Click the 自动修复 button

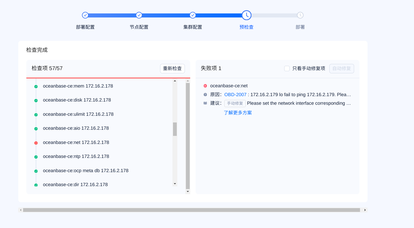pos(342,68)
